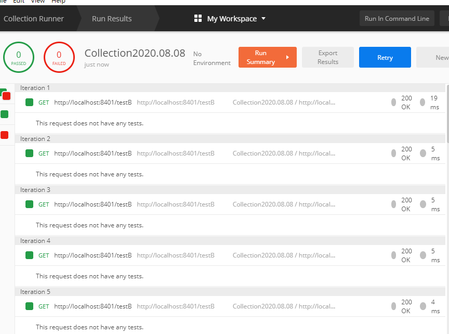Image resolution: width=449 pixels, height=334 pixels.
Task: Click status info dot beside 200 OK, Iteration 5
Action: [x=394, y=306]
